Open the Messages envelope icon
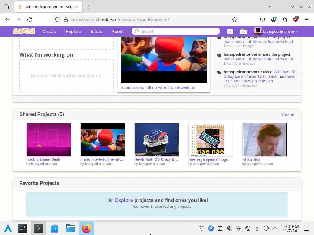Viewport: 314px width, 235px height. 230,32
